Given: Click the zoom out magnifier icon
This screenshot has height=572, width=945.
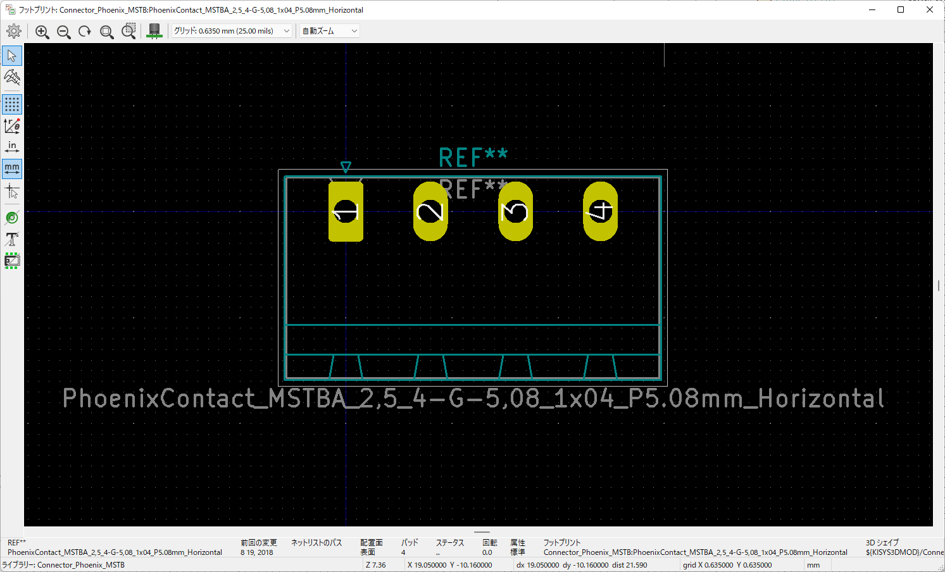Looking at the screenshot, I should 64,32.
